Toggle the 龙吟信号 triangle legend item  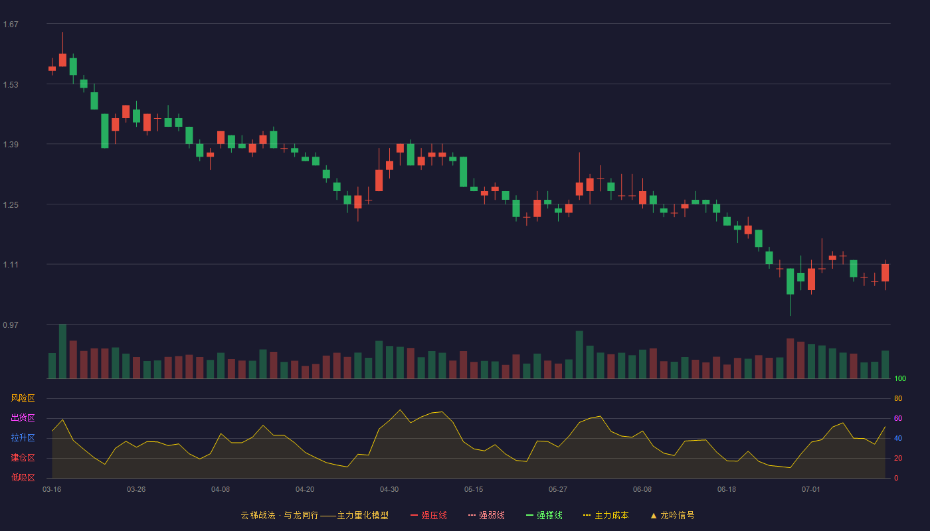pyautogui.click(x=672, y=515)
